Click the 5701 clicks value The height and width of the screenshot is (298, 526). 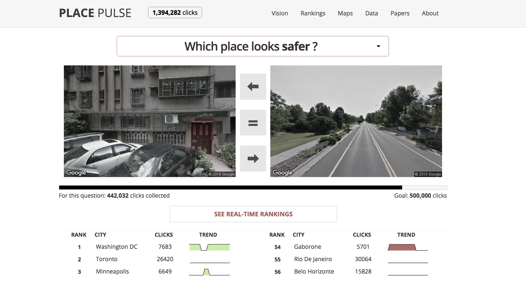tap(363, 247)
